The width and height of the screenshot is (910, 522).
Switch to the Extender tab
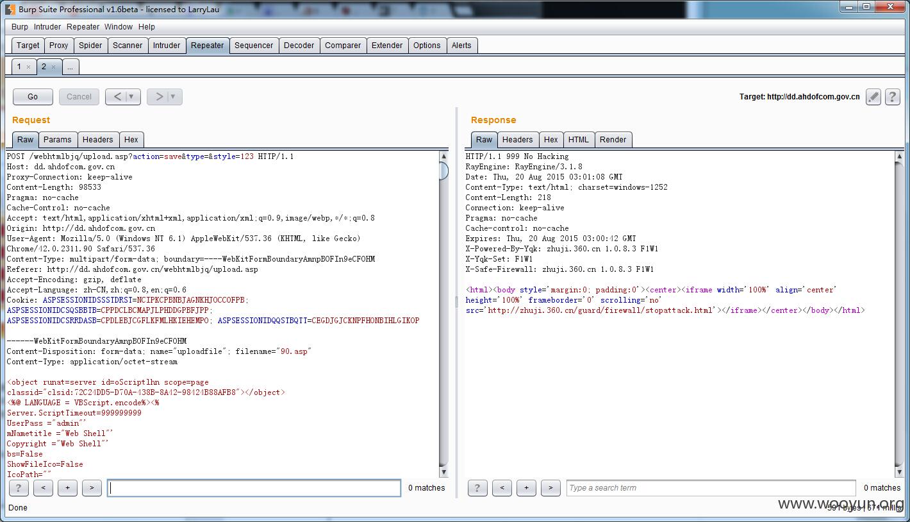(x=387, y=46)
